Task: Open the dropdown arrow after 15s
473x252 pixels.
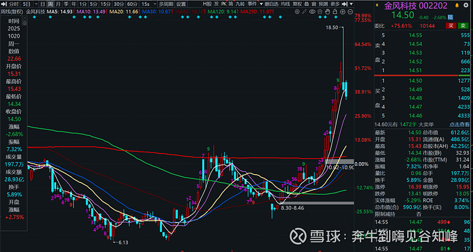Action: 155,4
